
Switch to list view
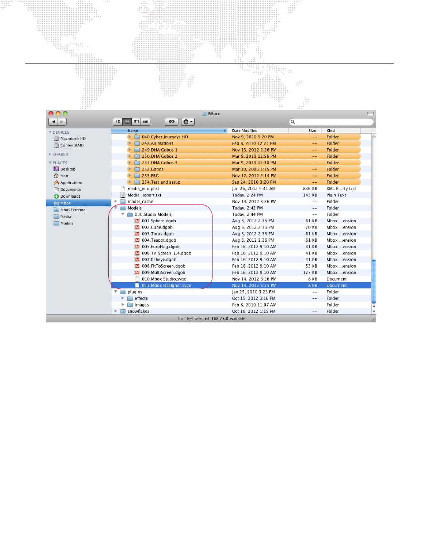click(x=127, y=122)
